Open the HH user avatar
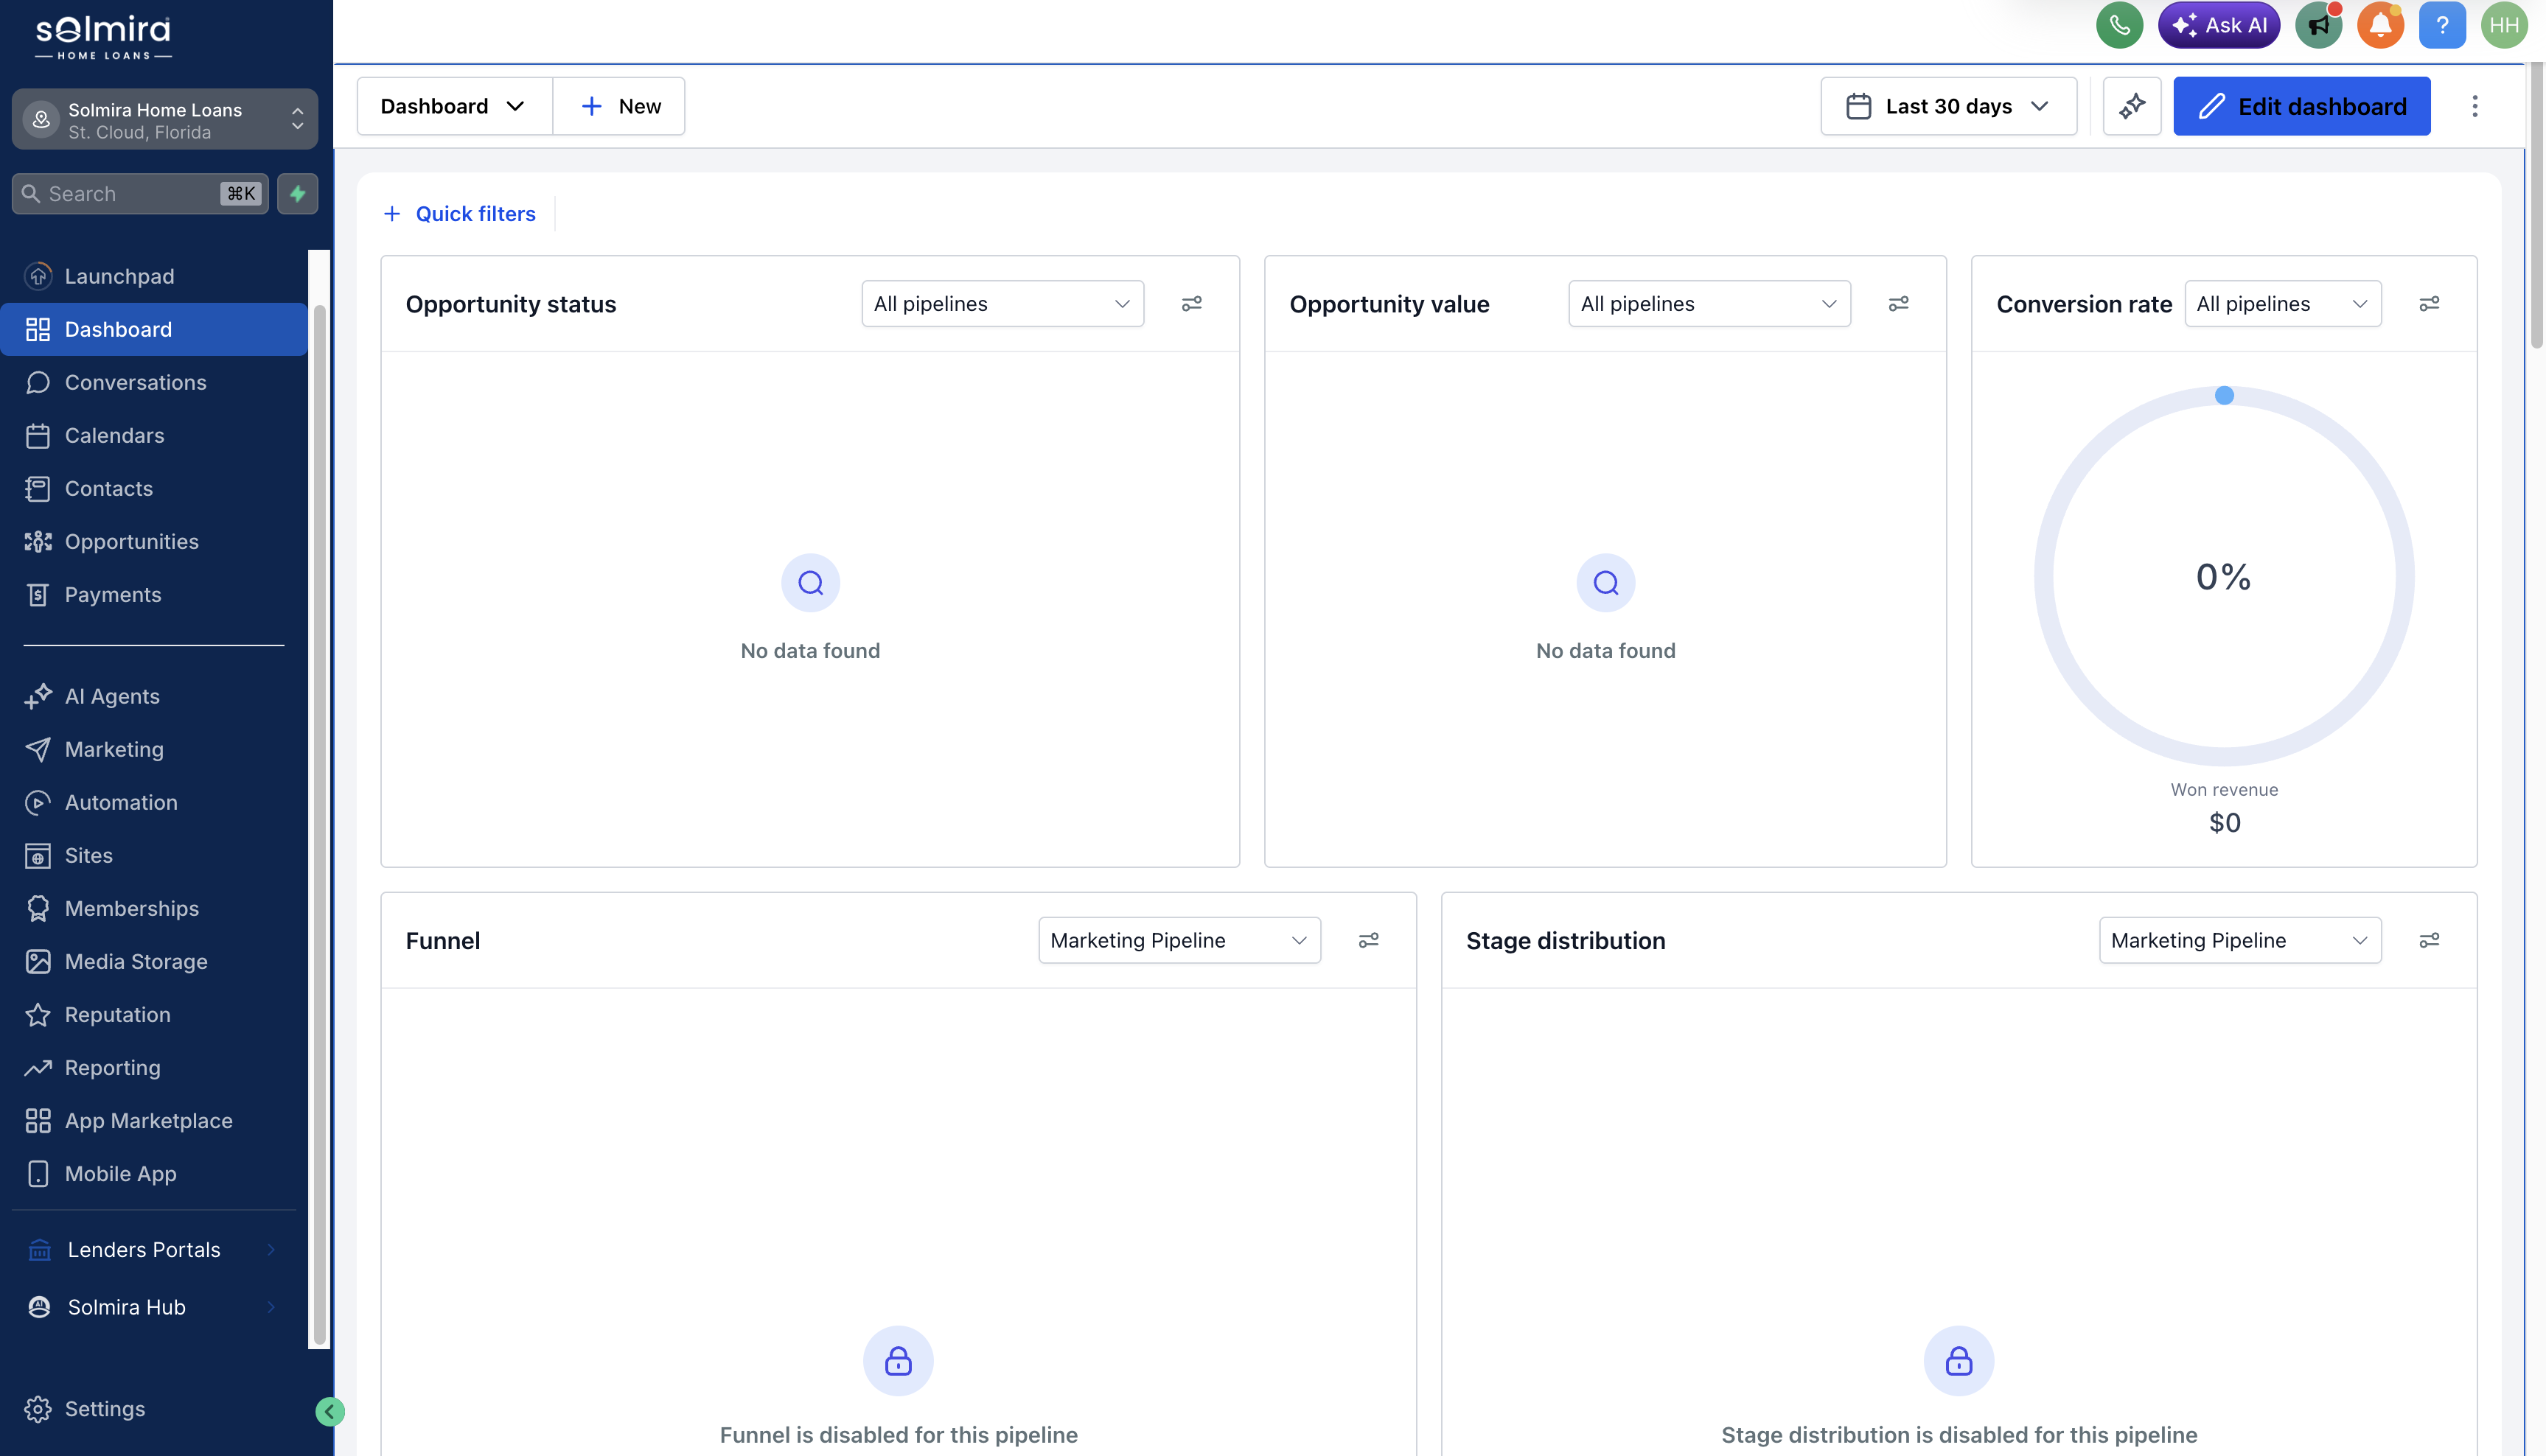Viewport: 2546px width, 1456px height. coord(2504,25)
